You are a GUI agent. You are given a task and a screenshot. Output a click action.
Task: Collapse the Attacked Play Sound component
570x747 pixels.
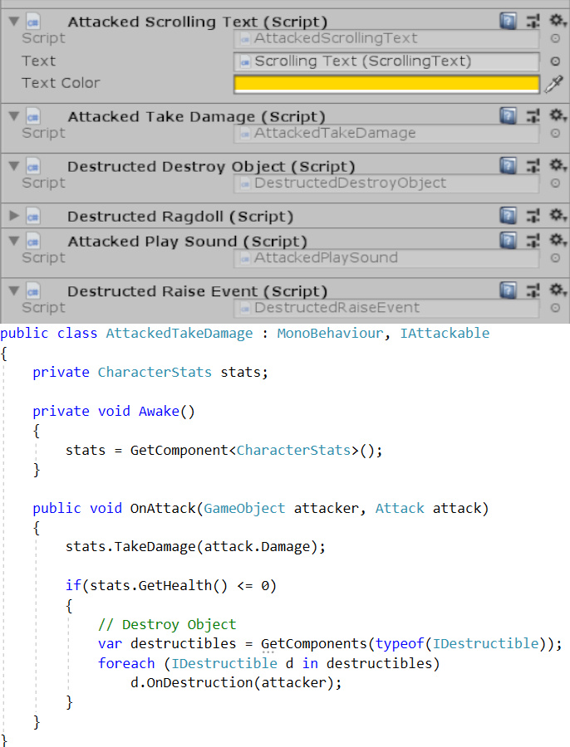[x=12, y=242]
